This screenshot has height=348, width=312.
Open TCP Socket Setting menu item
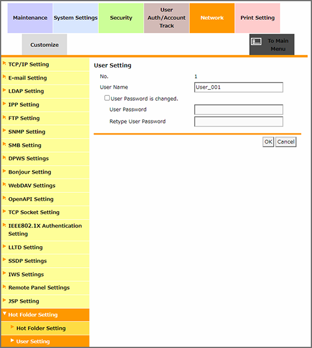coord(45,212)
